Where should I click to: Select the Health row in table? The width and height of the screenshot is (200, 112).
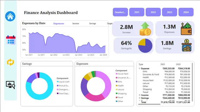tap(165, 77)
